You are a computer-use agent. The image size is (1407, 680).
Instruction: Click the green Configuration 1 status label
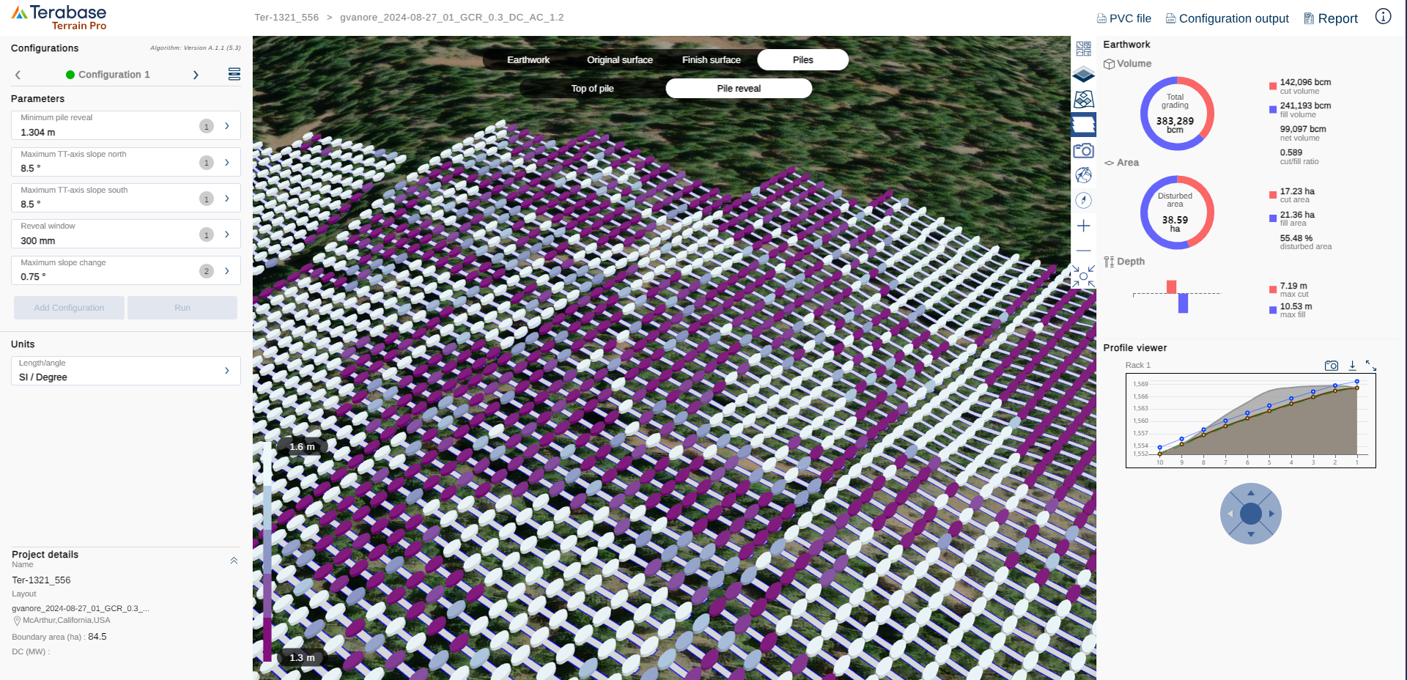[108, 75]
